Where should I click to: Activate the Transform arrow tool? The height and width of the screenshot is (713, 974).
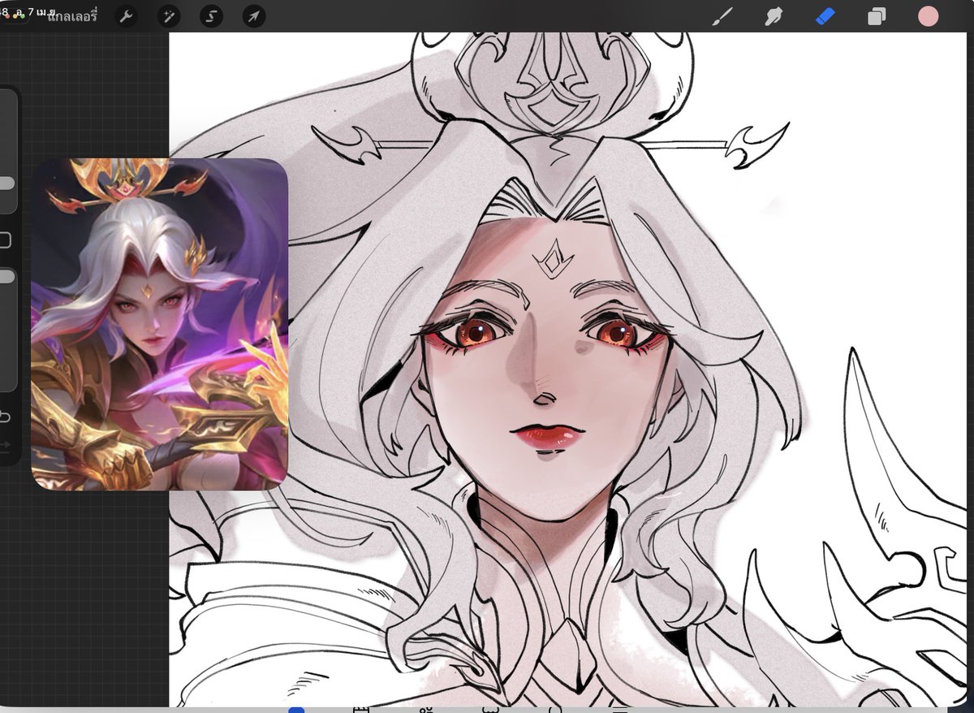point(254,16)
